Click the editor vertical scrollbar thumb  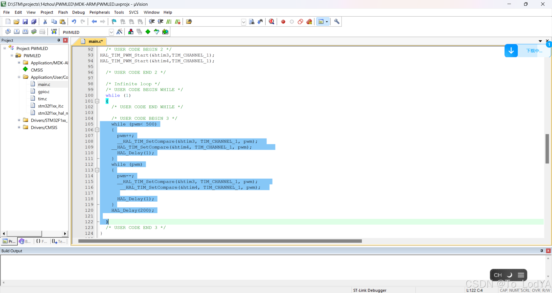pos(547,149)
